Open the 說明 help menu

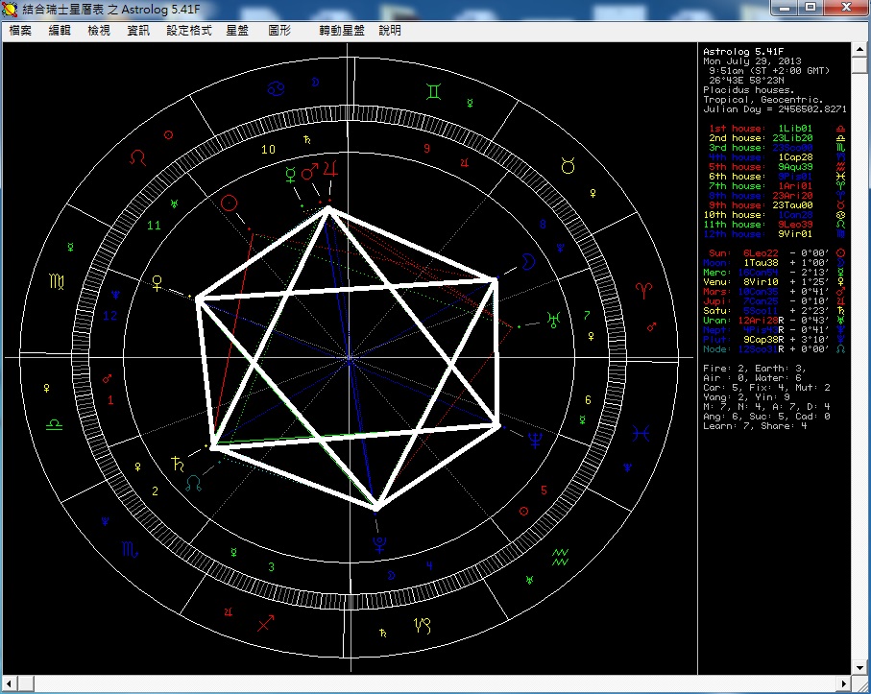point(390,30)
